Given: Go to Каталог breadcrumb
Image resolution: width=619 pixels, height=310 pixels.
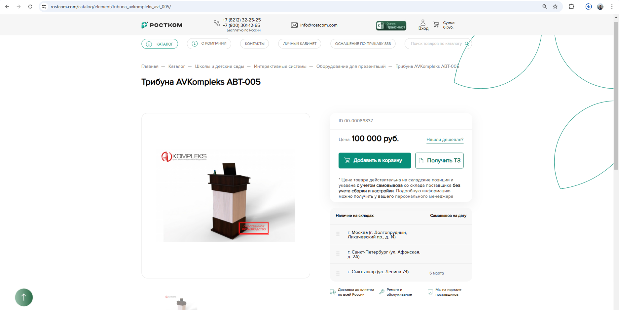Looking at the screenshot, I should pos(177,66).
